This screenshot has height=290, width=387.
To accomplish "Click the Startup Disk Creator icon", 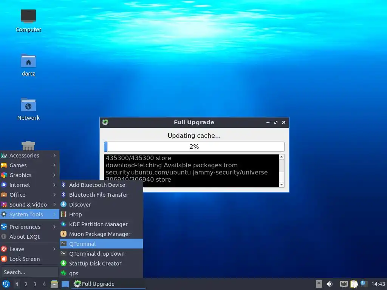I will point(63,263).
